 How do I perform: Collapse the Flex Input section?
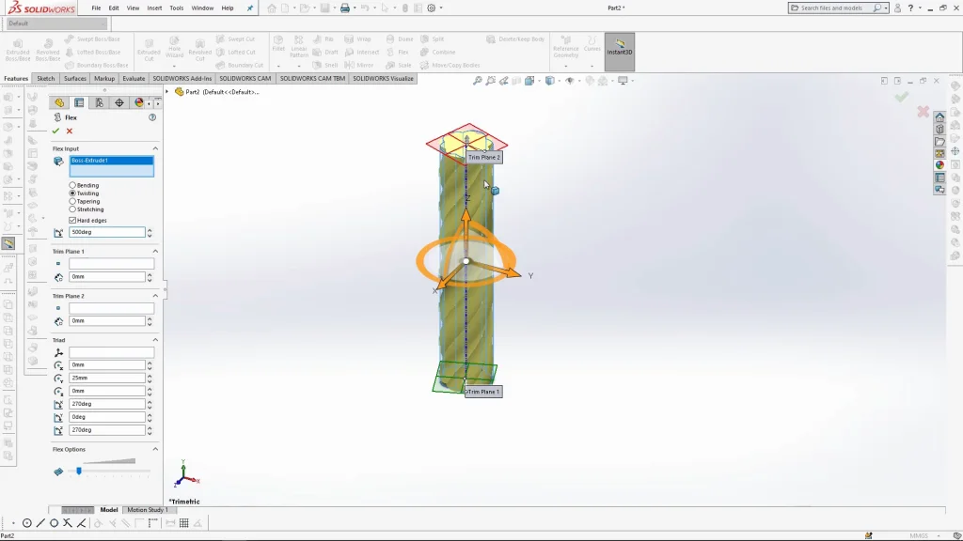click(155, 148)
